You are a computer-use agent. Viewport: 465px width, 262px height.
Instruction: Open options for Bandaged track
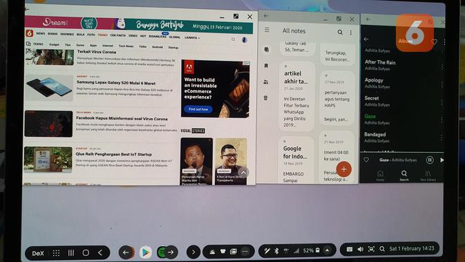442,138
